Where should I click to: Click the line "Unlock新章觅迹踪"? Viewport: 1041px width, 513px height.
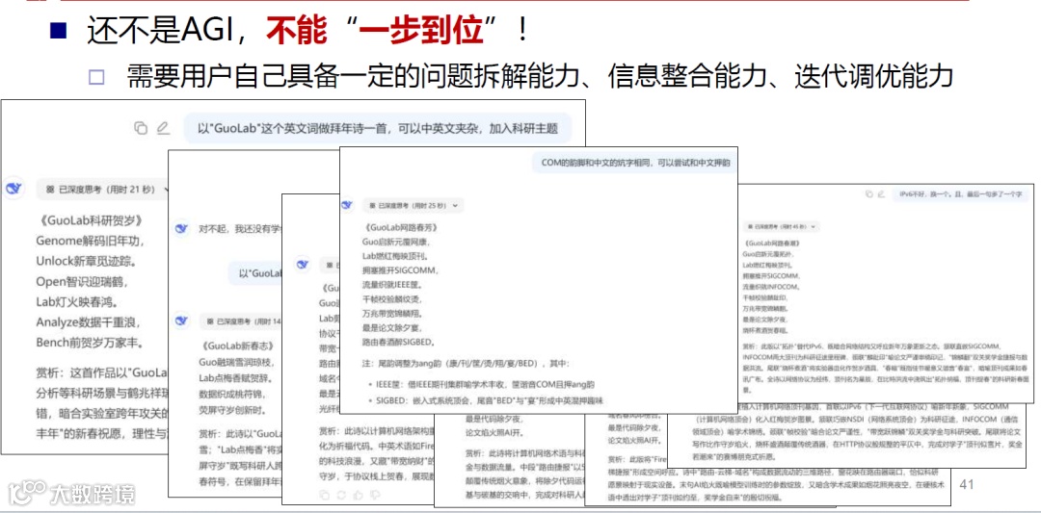87,261
